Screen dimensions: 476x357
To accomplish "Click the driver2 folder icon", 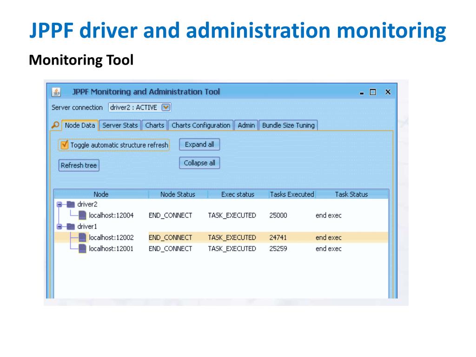I will [x=71, y=204].
